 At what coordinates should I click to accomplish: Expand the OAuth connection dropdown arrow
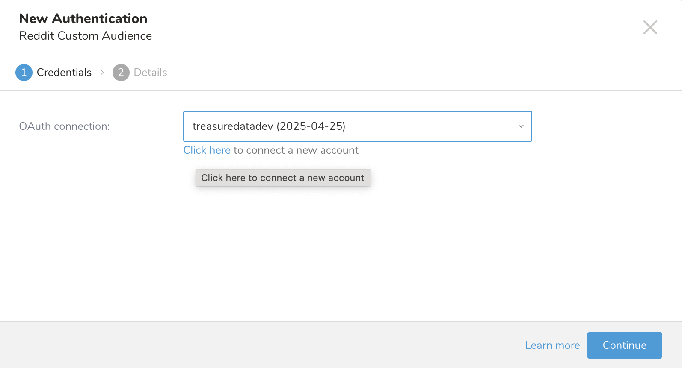point(521,126)
